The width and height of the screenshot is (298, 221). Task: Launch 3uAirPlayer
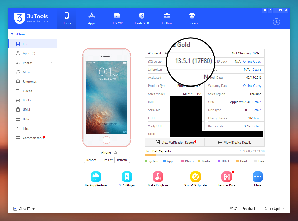pyautogui.click(x=127, y=177)
